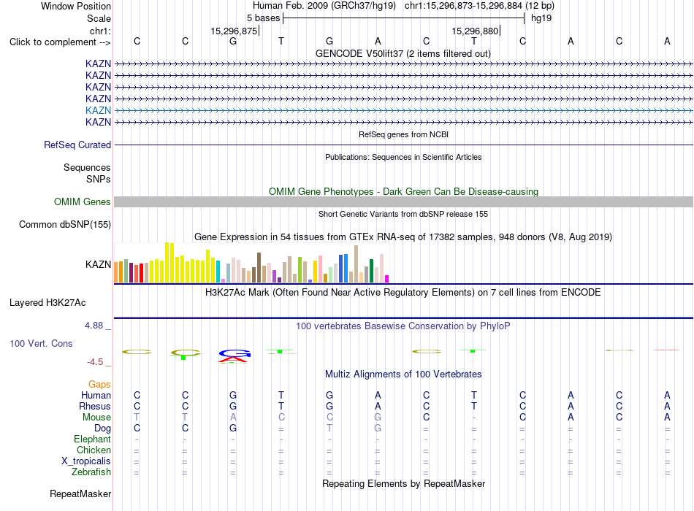Select the X_tropicalis alignment row label
The image size is (694, 511).
pos(86,461)
